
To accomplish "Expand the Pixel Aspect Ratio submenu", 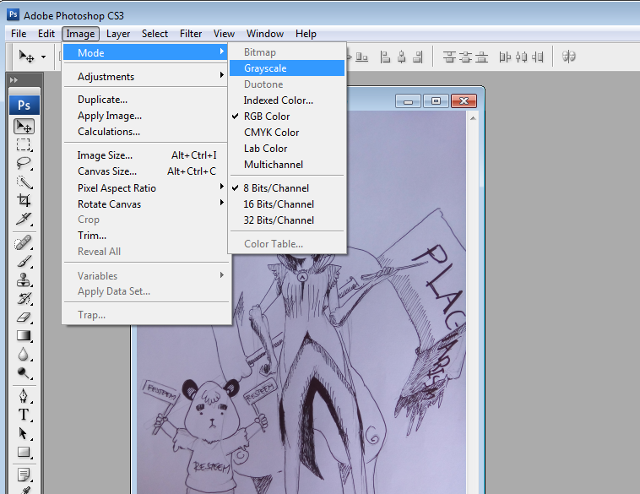I will (145, 188).
